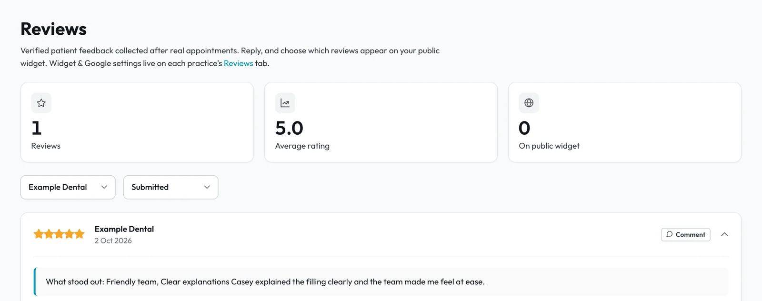Viewport: 762px width, 301px height.
Task: Click the globe icon above On public widget
Action: click(x=529, y=103)
